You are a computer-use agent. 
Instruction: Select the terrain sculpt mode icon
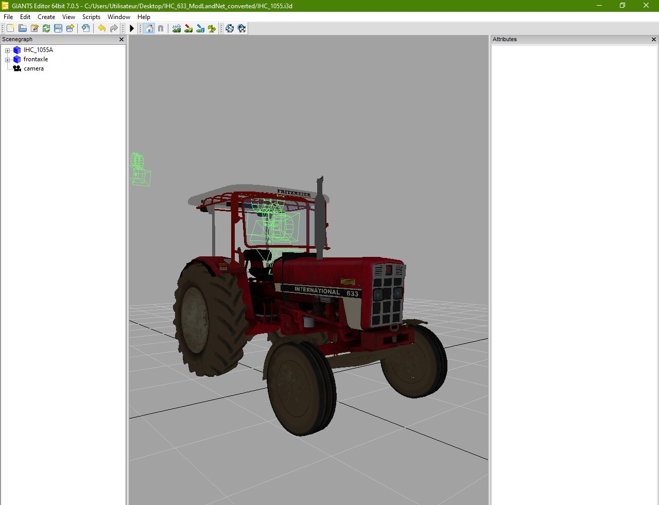tap(177, 28)
